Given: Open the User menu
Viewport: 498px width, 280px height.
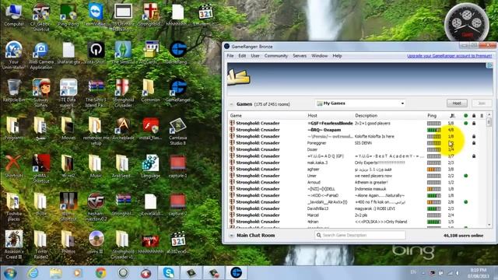Looking at the screenshot, I should [255, 56].
